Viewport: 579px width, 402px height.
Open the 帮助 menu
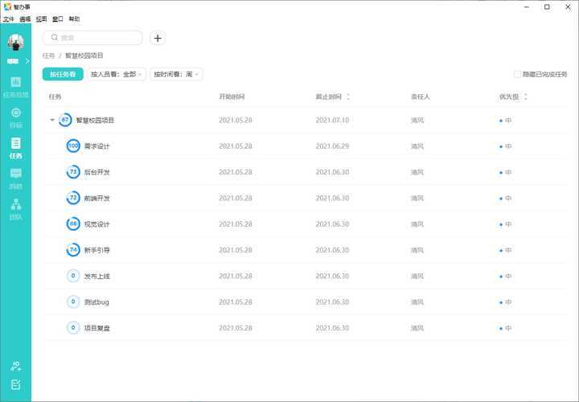[74, 18]
